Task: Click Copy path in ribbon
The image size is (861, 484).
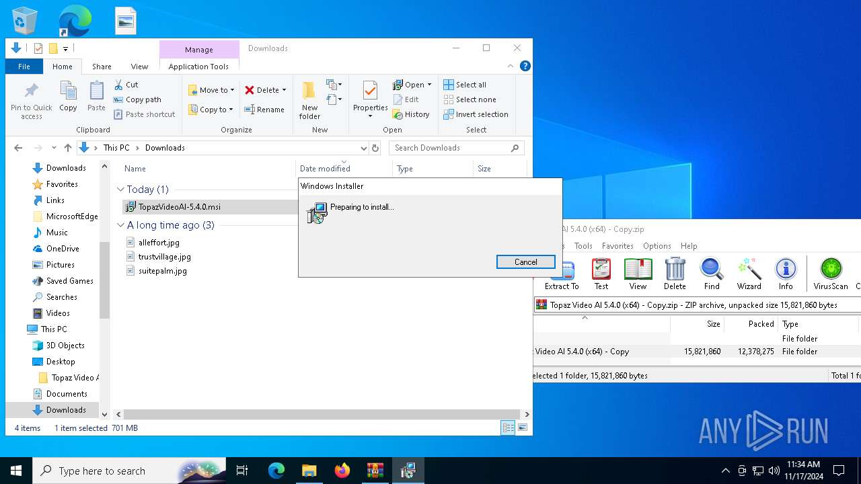Action: point(137,99)
